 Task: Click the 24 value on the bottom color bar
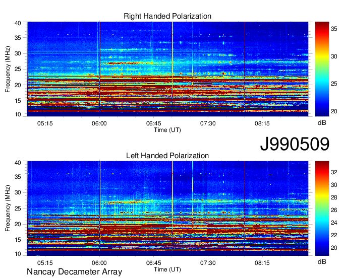334,223
